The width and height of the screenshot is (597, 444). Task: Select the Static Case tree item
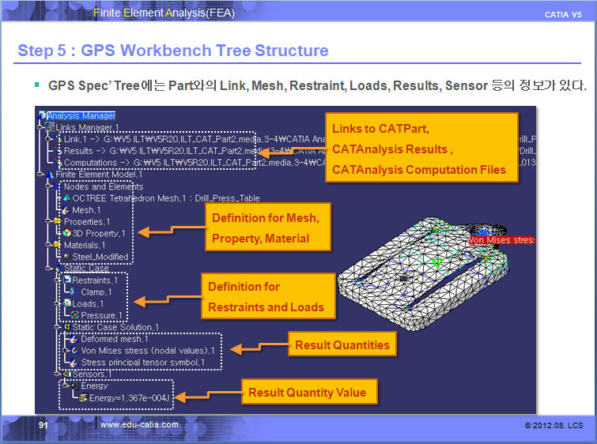(86, 269)
